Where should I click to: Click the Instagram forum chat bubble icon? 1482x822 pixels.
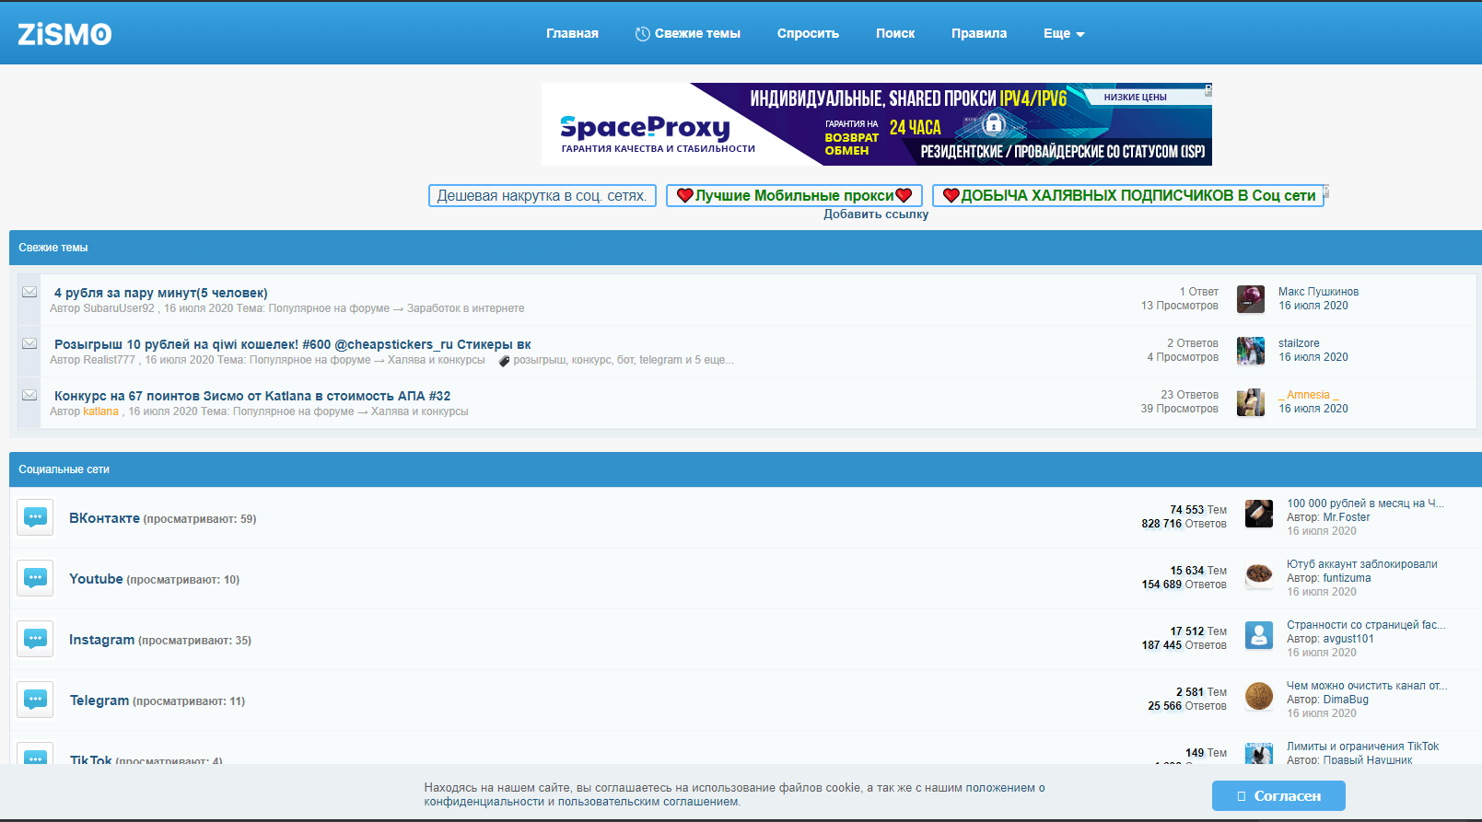tap(35, 639)
